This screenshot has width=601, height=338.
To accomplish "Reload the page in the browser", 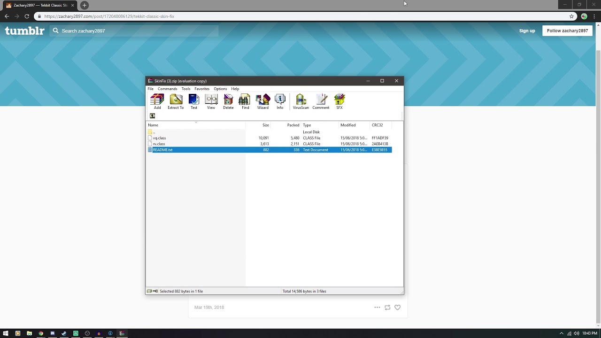I will [x=27, y=16].
